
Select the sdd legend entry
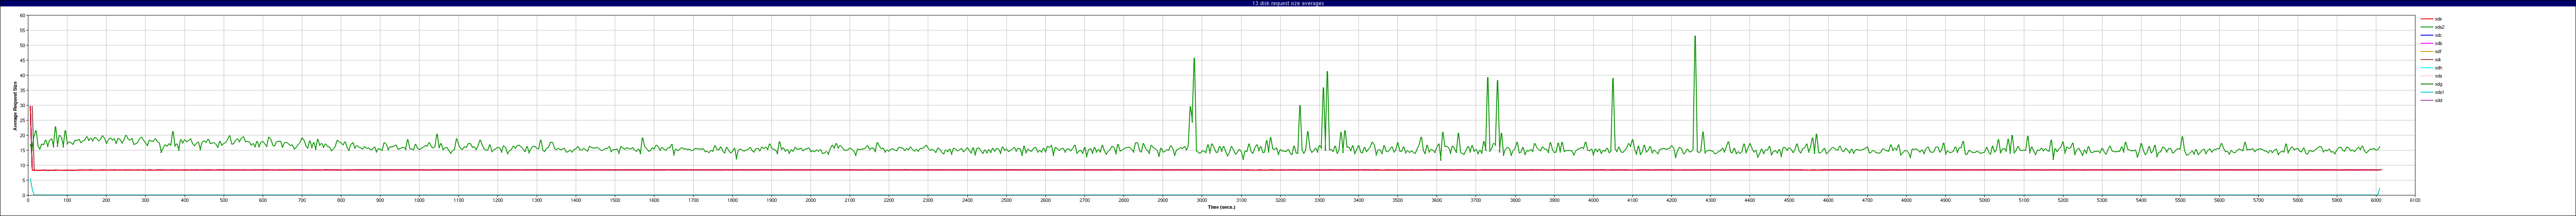tap(2431, 100)
